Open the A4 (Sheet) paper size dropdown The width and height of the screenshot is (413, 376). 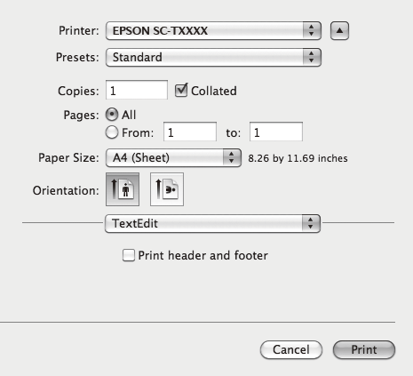173,157
